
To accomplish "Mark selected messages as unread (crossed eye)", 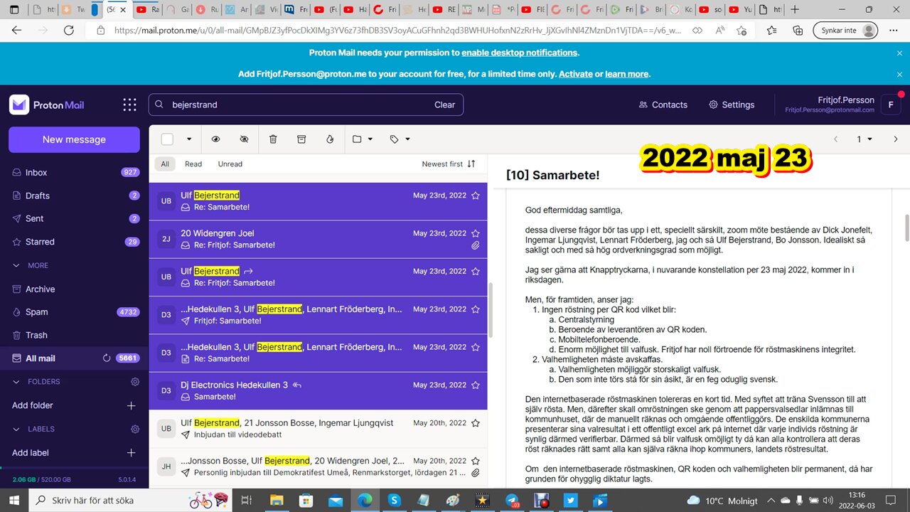I will (245, 139).
